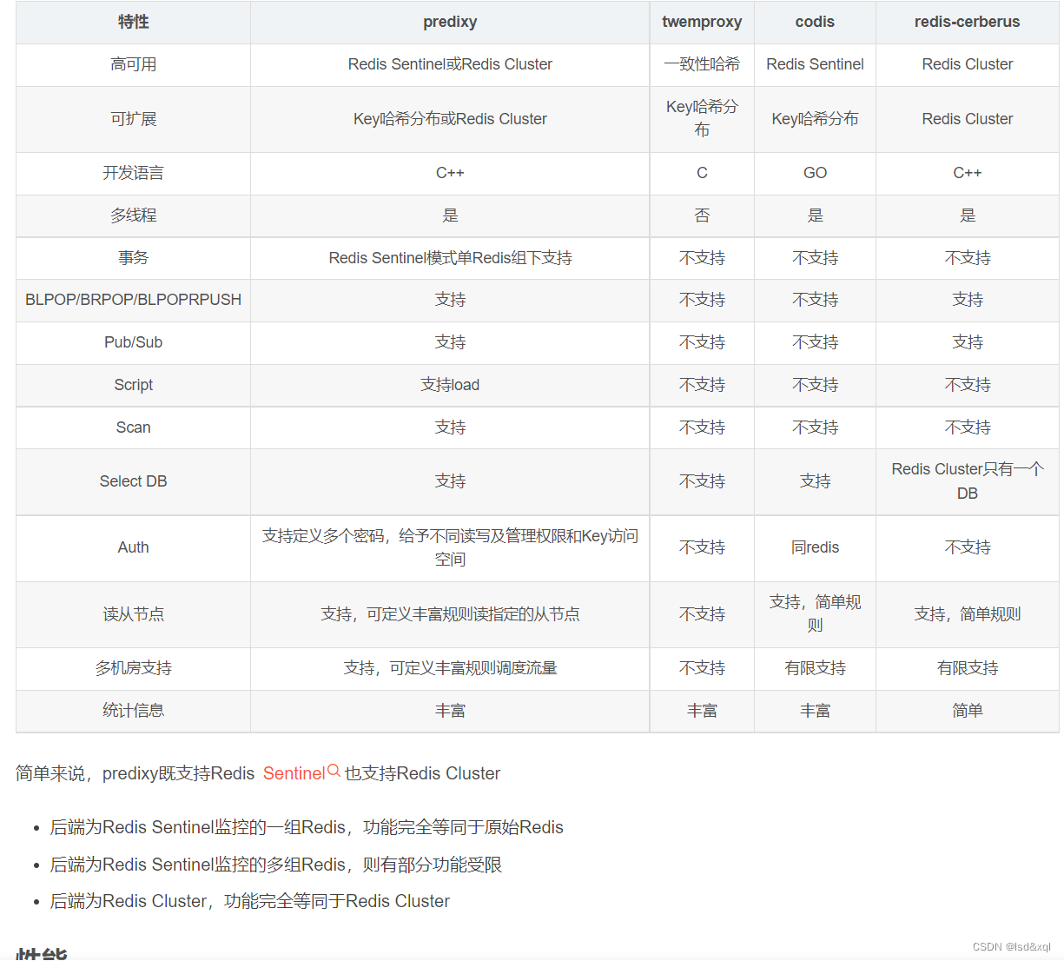This screenshot has width=1064, height=961.
Task: Select the BLPOP/BRPOP/BLPOPRPUSH row label
Action: 133,300
